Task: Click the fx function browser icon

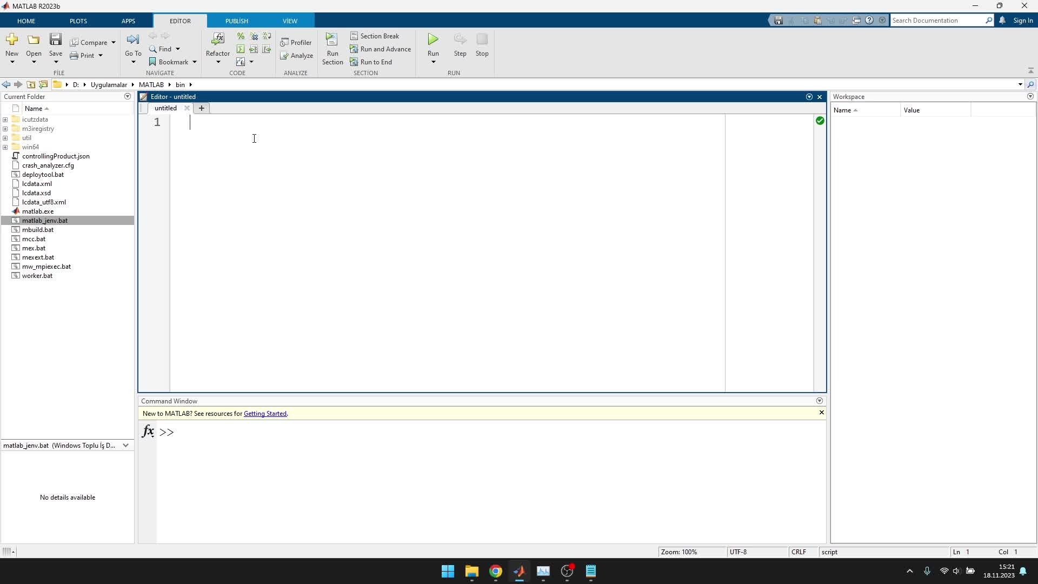Action: [x=148, y=432]
